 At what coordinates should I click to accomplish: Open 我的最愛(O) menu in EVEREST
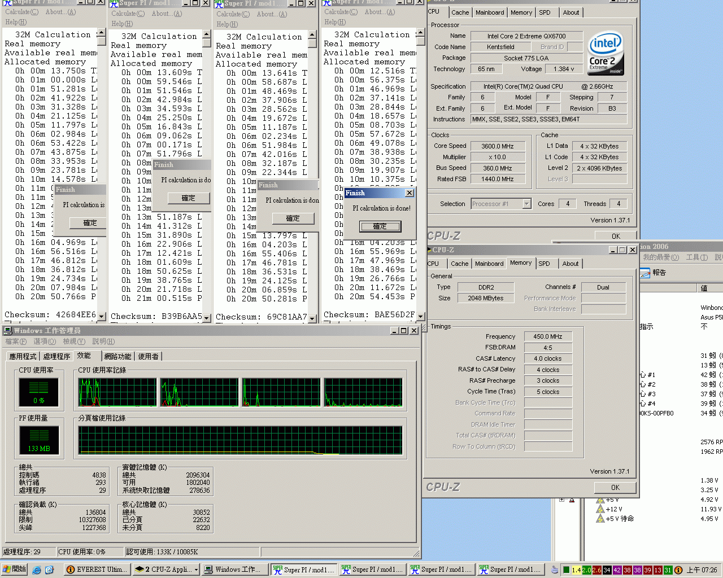(661, 257)
